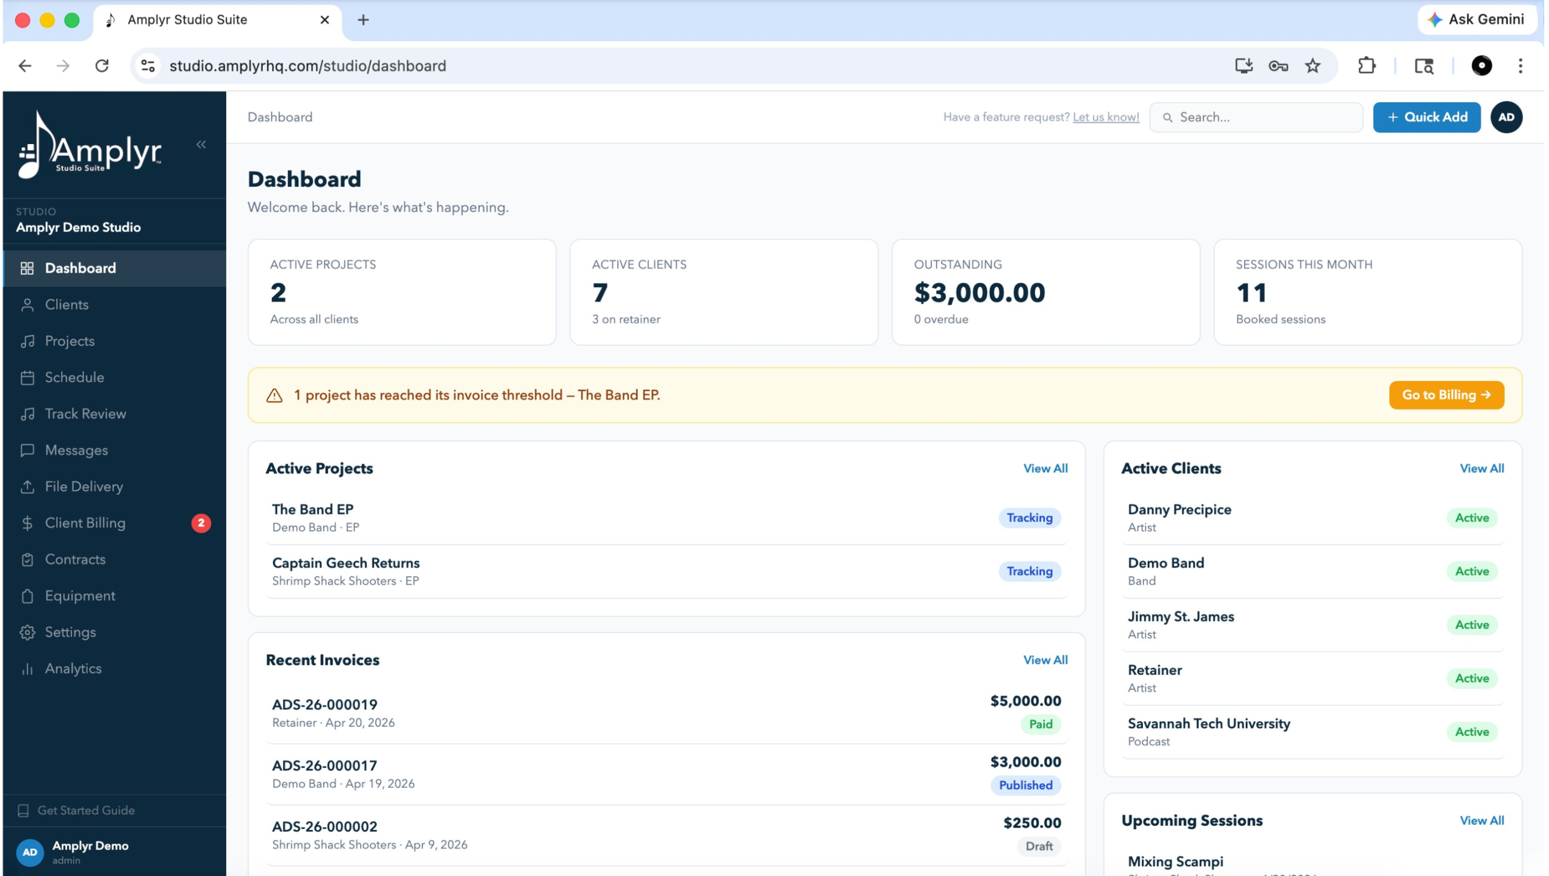This screenshot has width=1549, height=876.
Task: Click the AD account avatar
Action: coord(1506,117)
